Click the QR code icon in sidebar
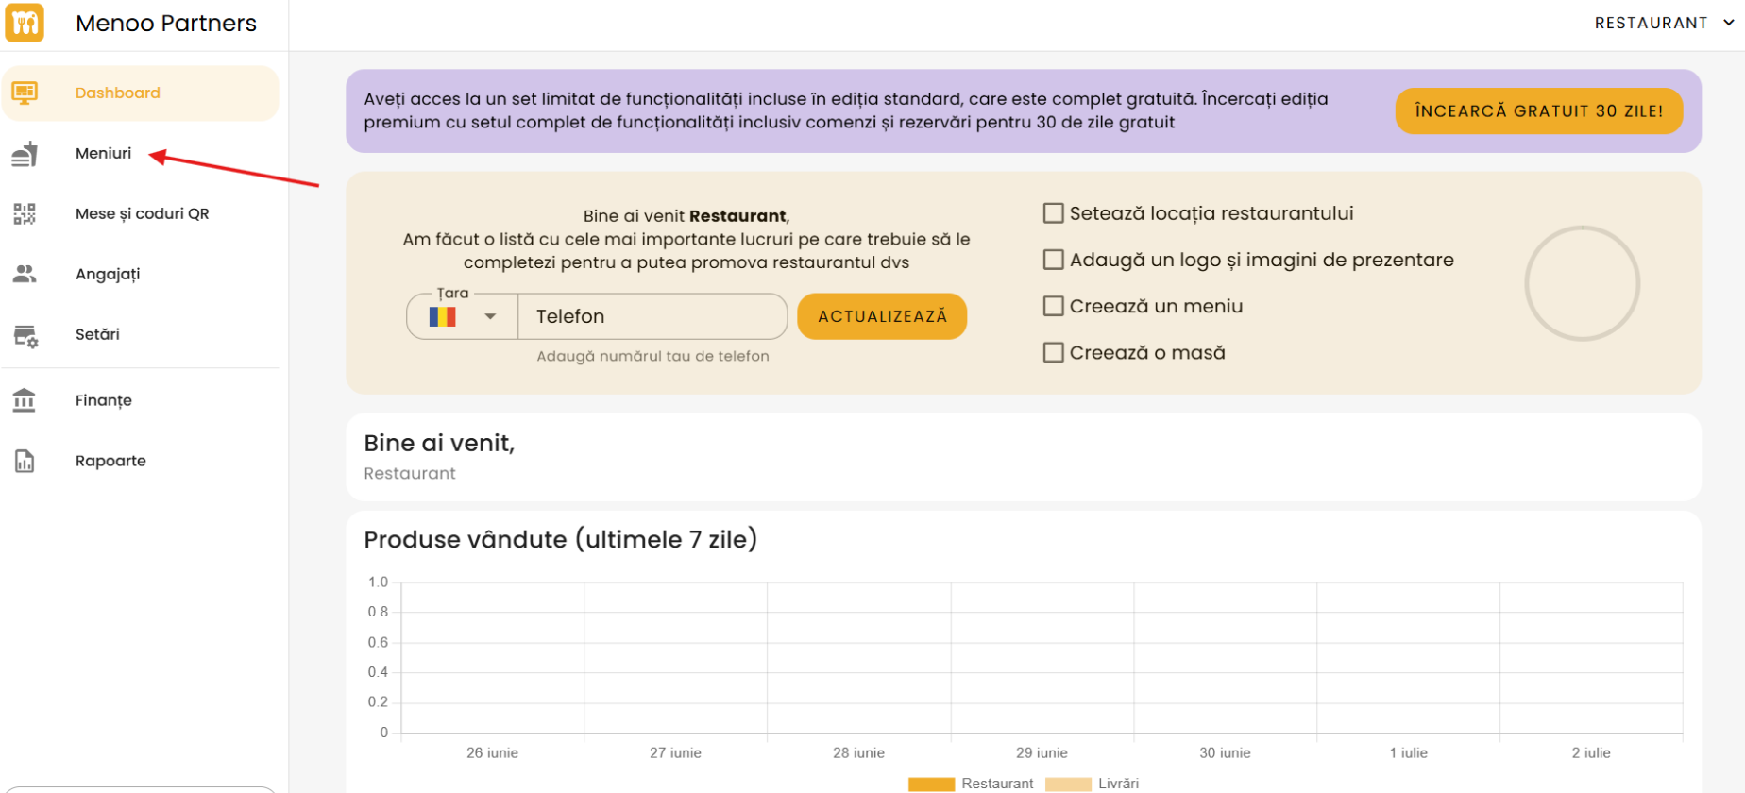The width and height of the screenshot is (1745, 793). tap(25, 214)
